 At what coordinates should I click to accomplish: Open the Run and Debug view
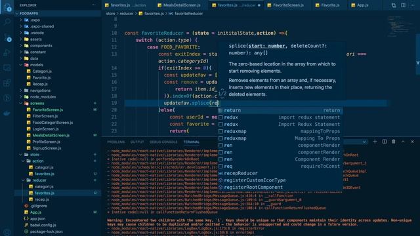pos(7,52)
